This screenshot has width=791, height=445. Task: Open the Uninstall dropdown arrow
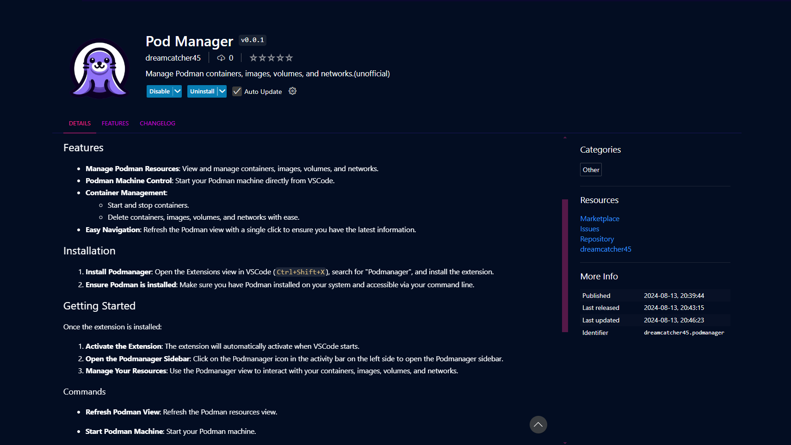pos(222,92)
